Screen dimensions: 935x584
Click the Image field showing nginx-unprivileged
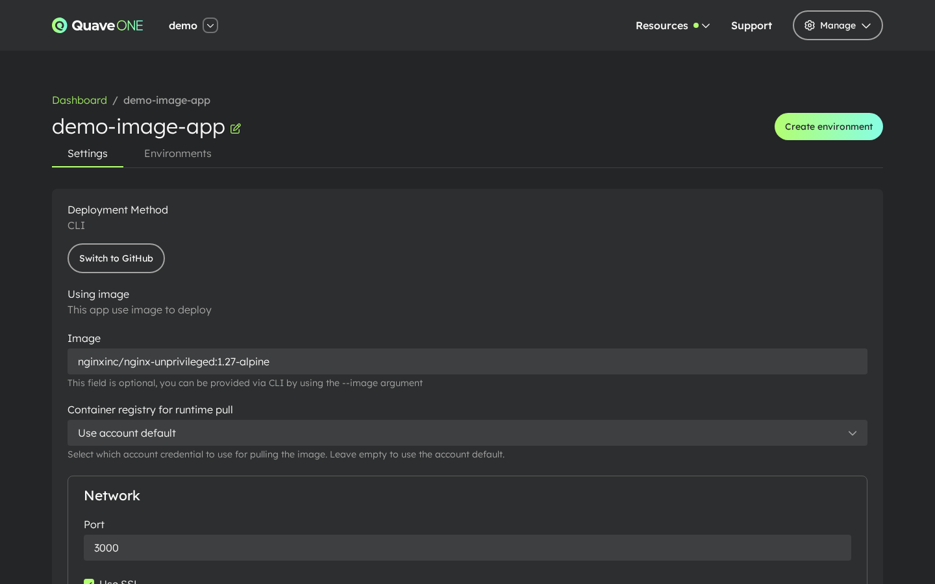[x=467, y=361]
